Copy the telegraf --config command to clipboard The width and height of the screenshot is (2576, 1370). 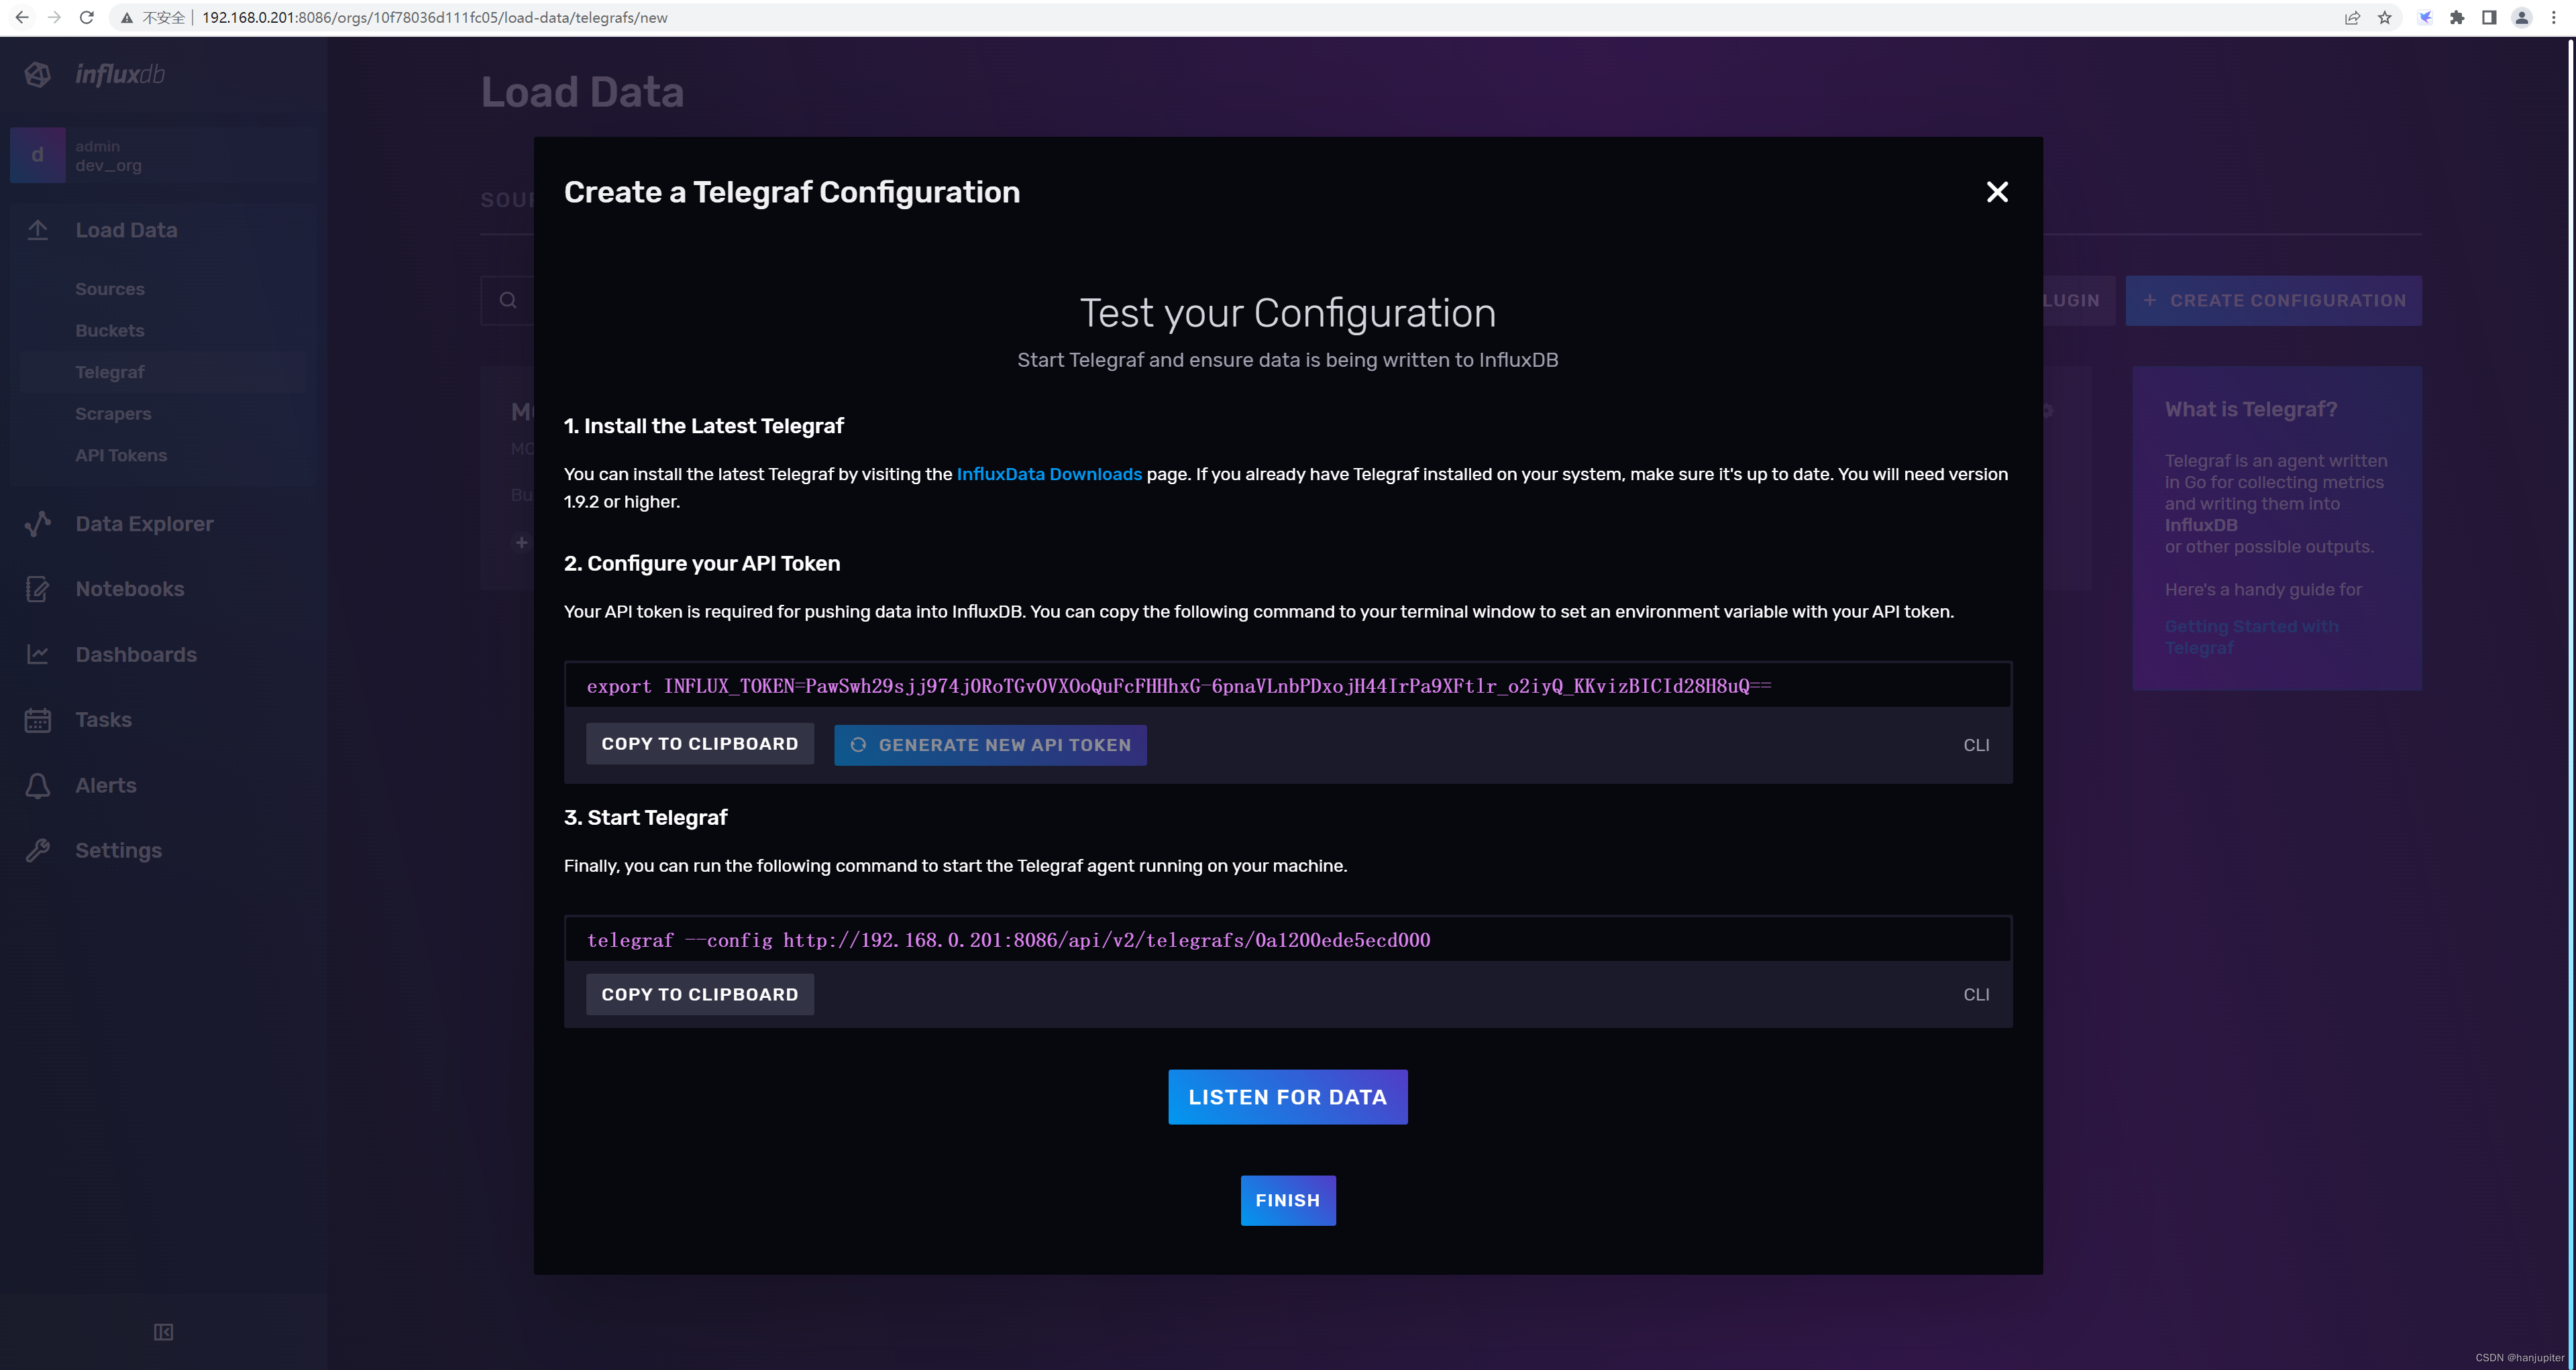click(700, 995)
